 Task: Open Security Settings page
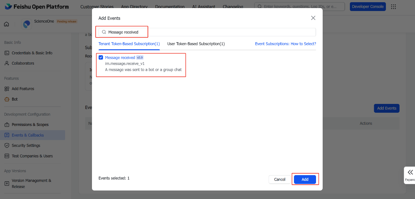click(26, 146)
